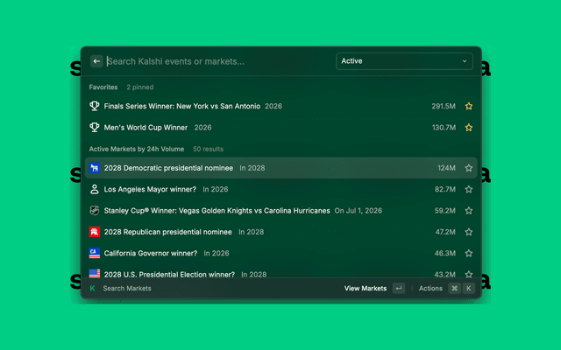Click the 82.7M volume value
The height and width of the screenshot is (350, 561).
[x=445, y=189]
